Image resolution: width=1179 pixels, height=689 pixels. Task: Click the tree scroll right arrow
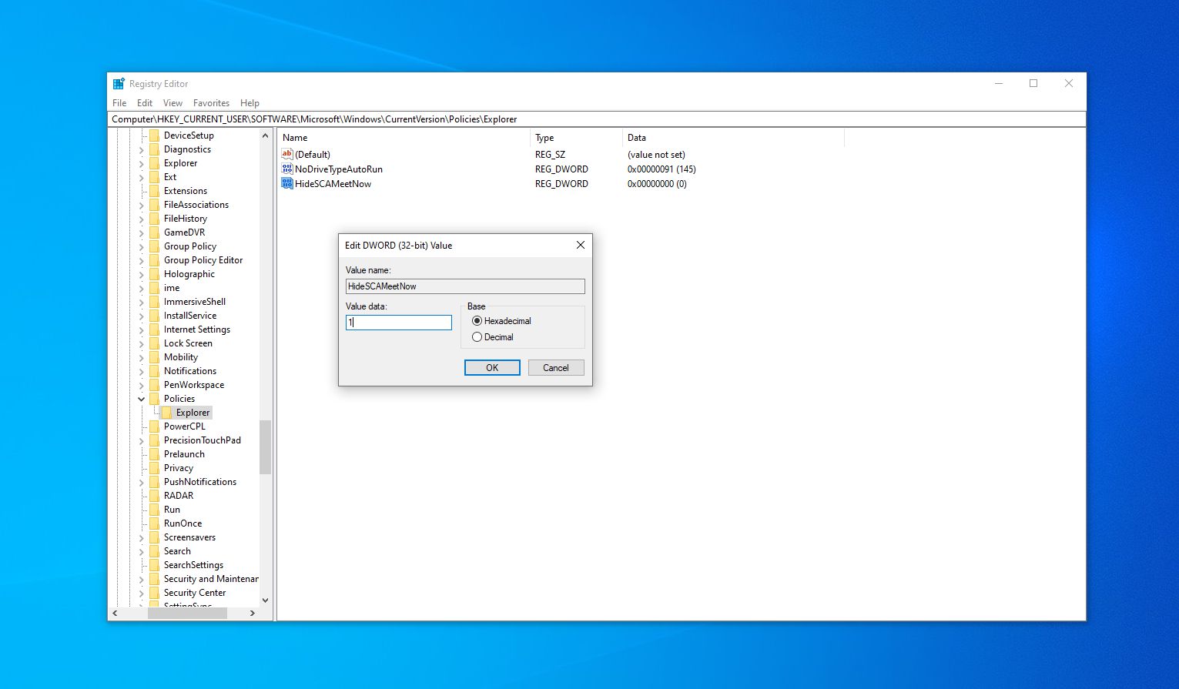point(252,614)
